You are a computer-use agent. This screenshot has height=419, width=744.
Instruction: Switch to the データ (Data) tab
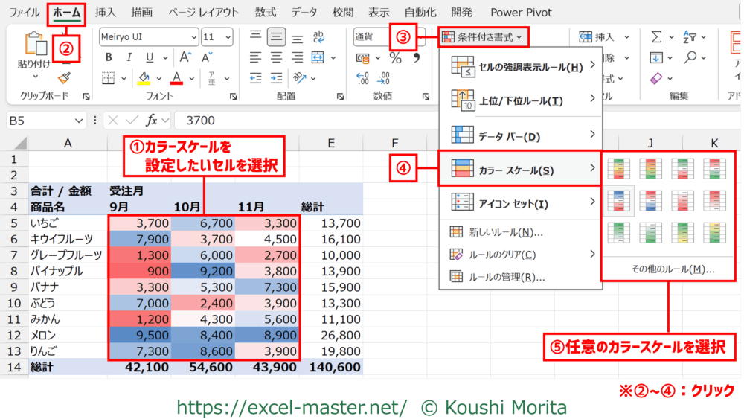click(x=304, y=13)
